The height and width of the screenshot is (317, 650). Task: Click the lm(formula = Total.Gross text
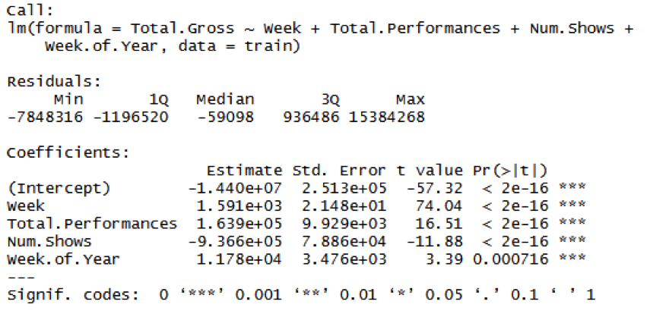point(120,29)
